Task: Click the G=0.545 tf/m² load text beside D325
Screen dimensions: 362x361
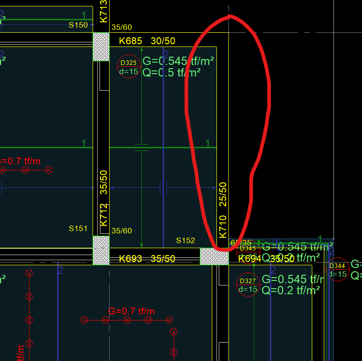Action: click(178, 61)
